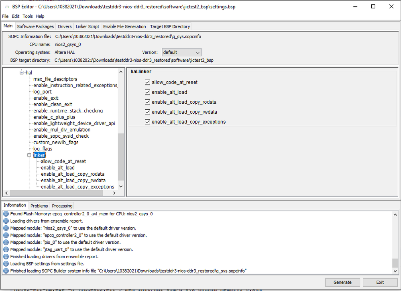The image size is (401, 291).
Task: Collapse the hal tree node
Action: pos(22,73)
